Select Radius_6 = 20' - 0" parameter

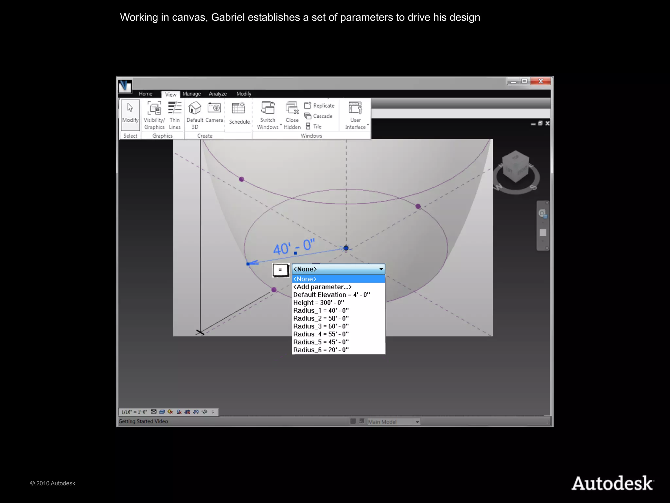[338, 350]
